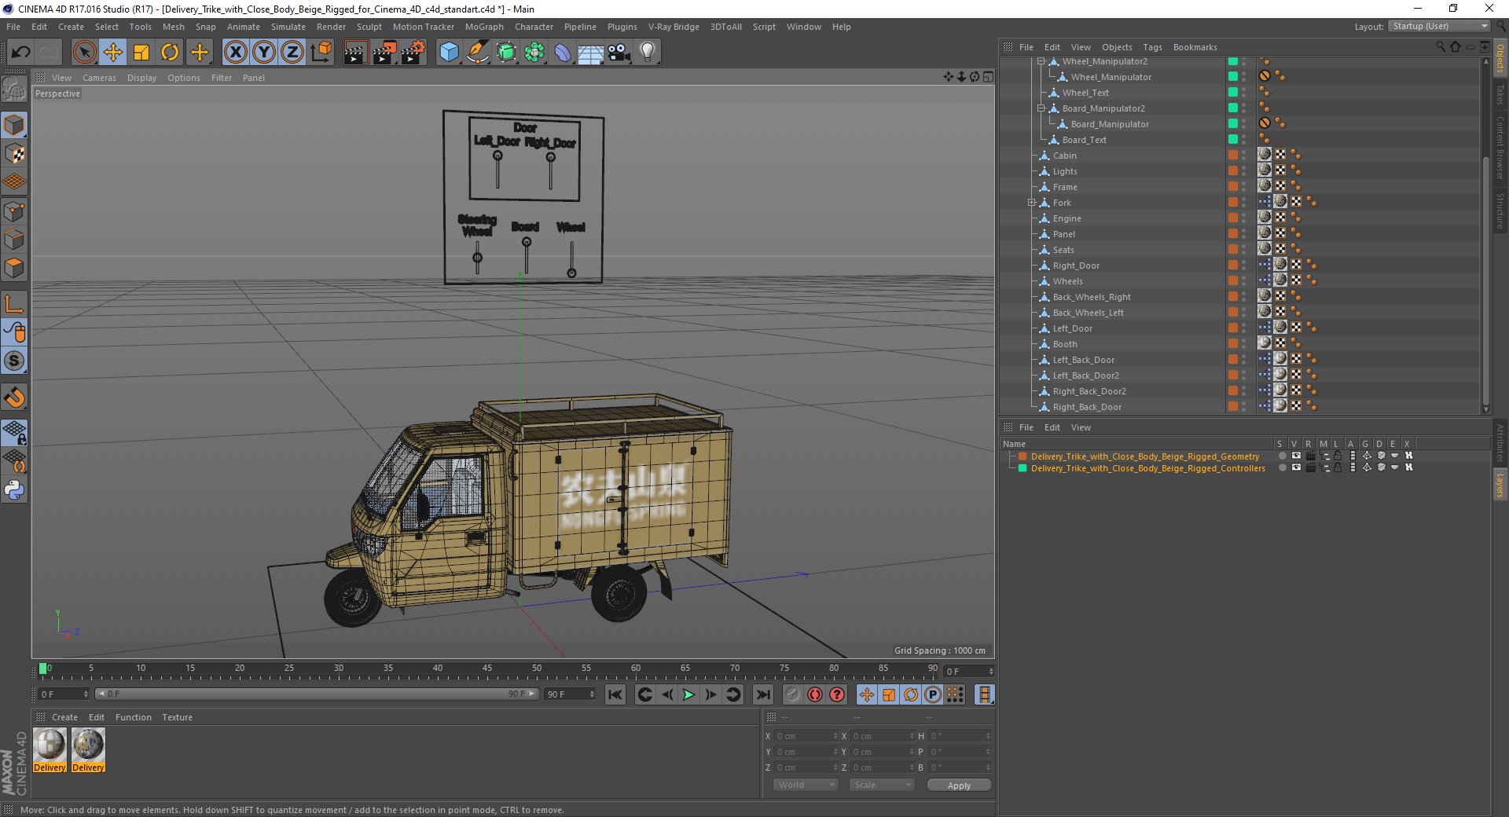Switch to Texture mode in left sidebar

click(x=14, y=153)
